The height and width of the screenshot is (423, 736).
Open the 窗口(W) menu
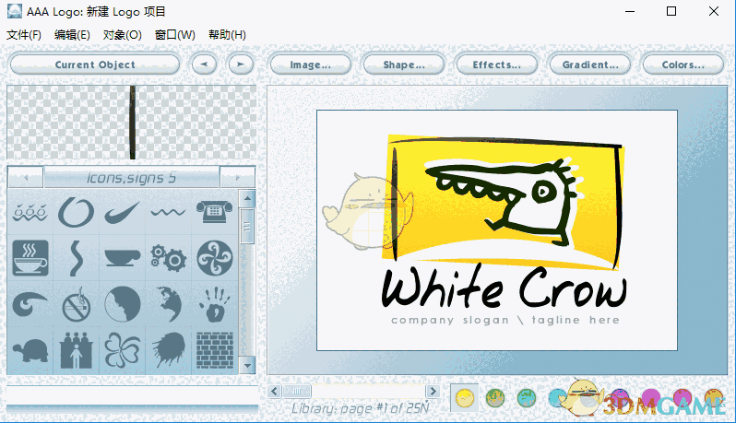(174, 35)
